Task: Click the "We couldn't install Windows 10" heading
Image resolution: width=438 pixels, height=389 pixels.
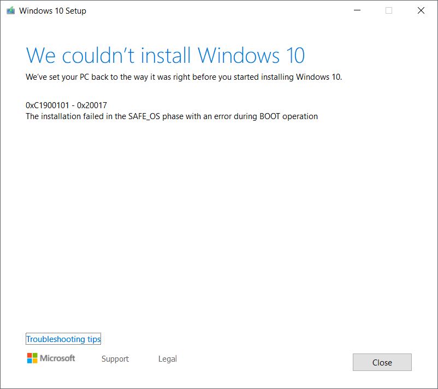Action: (165, 55)
